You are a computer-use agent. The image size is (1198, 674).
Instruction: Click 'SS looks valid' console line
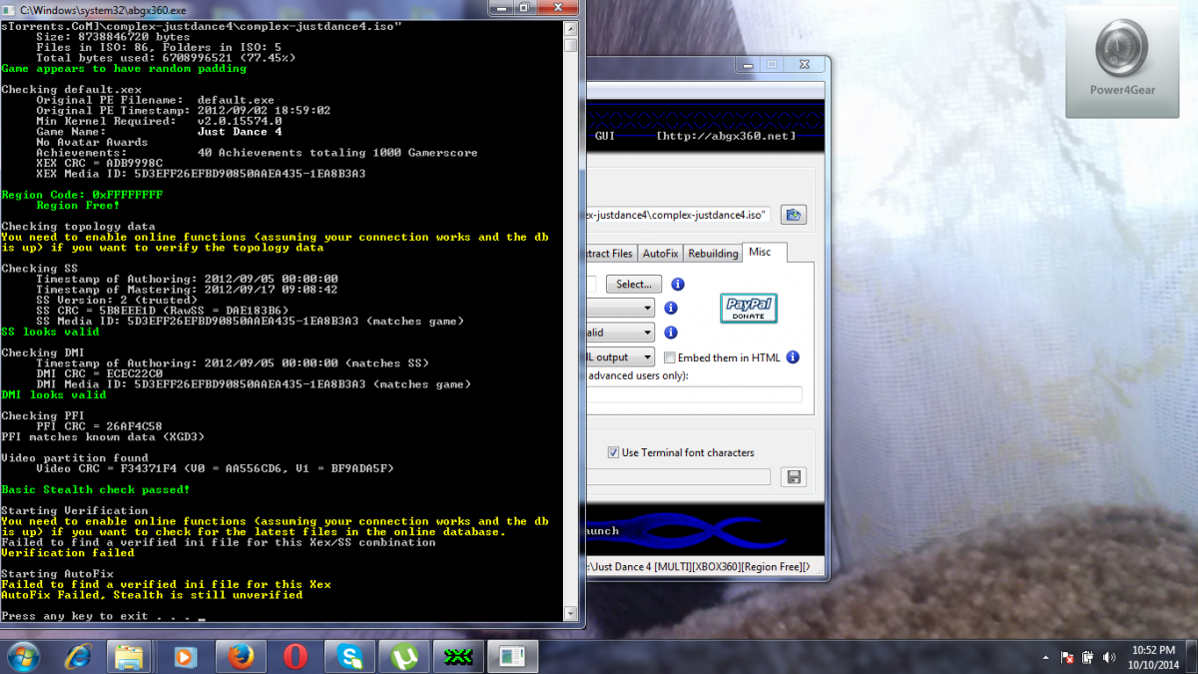[50, 332]
